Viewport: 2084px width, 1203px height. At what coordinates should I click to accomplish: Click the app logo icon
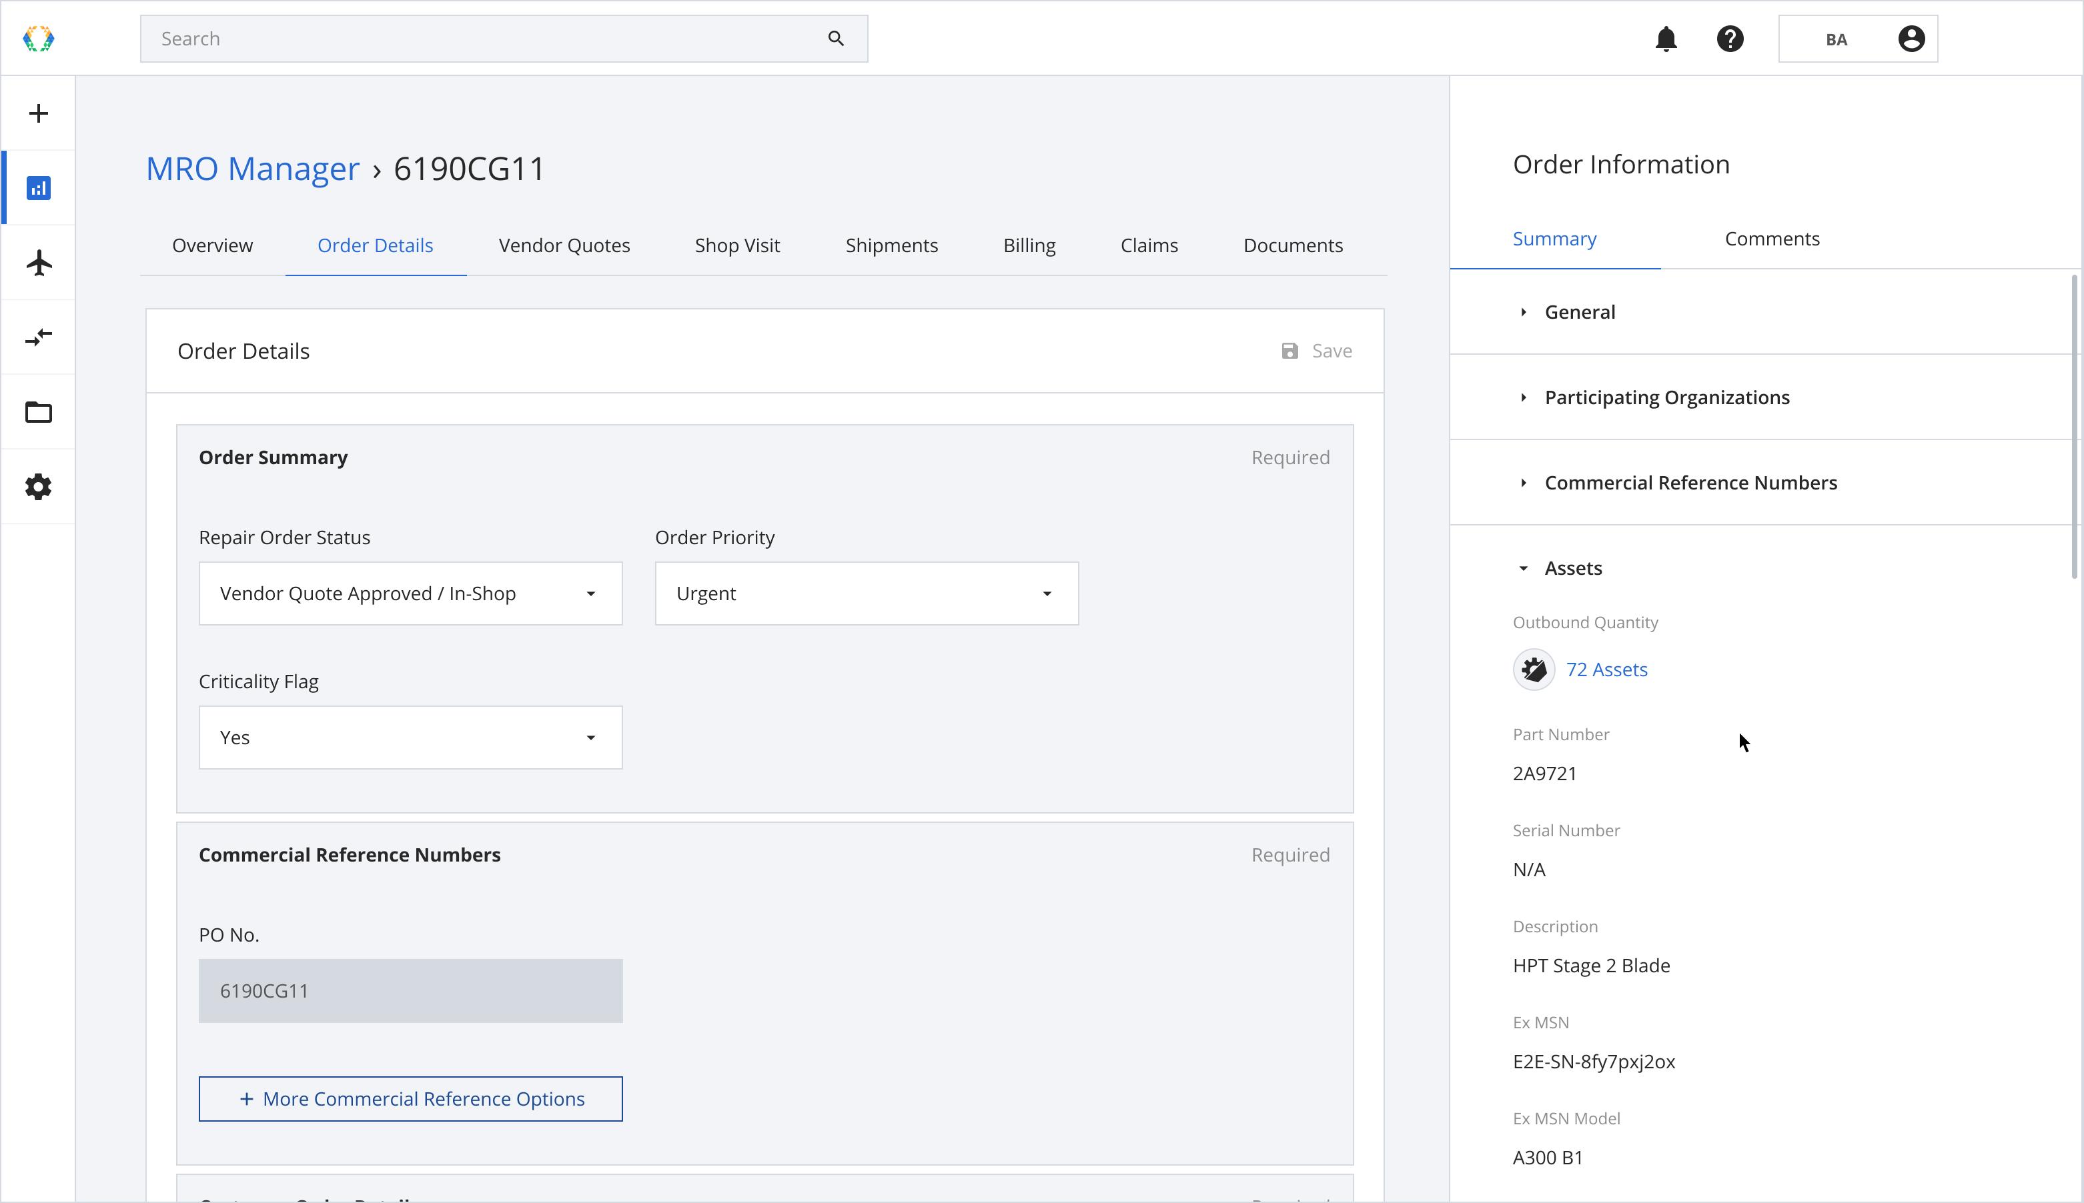pos(38,39)
